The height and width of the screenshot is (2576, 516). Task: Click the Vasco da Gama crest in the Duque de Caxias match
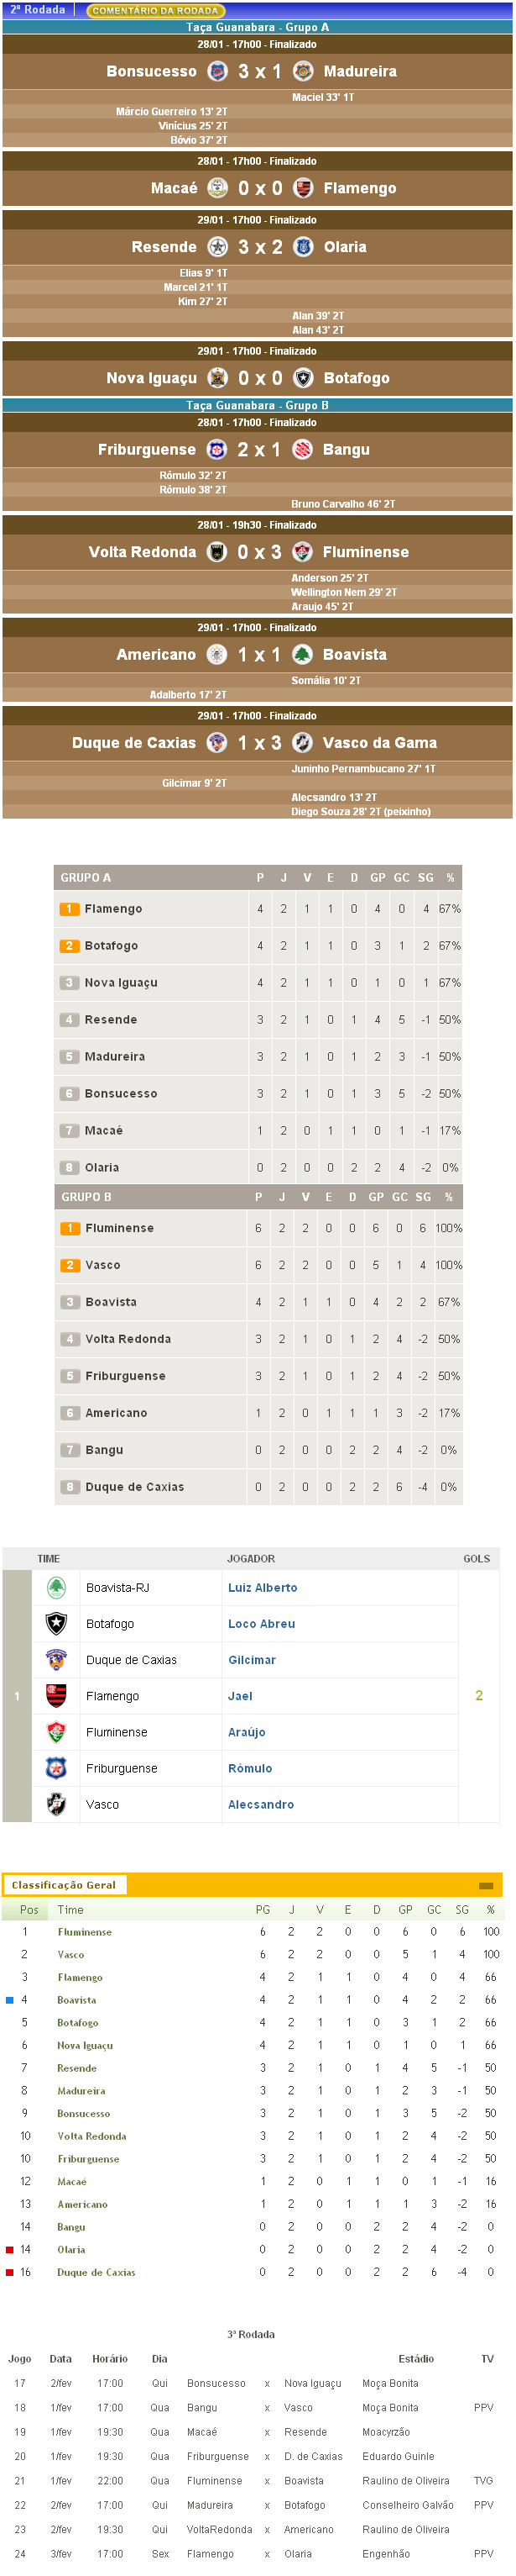coord(301,743)
